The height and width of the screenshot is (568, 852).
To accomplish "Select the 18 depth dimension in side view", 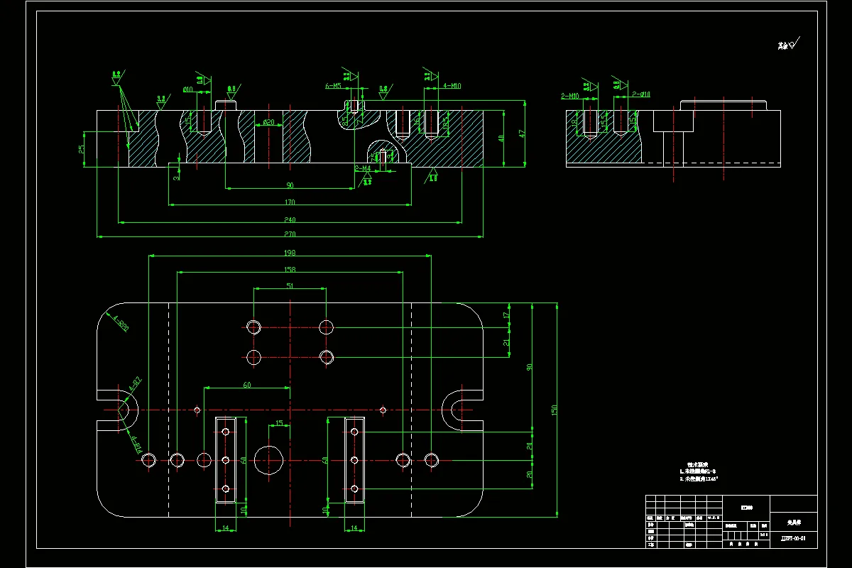I will pos(574,122).
